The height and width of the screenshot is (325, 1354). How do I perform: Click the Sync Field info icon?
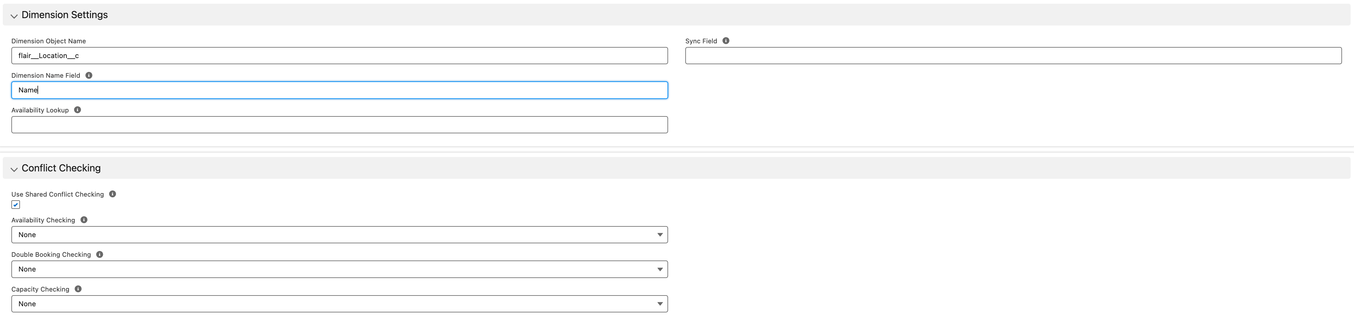(725, 41)
